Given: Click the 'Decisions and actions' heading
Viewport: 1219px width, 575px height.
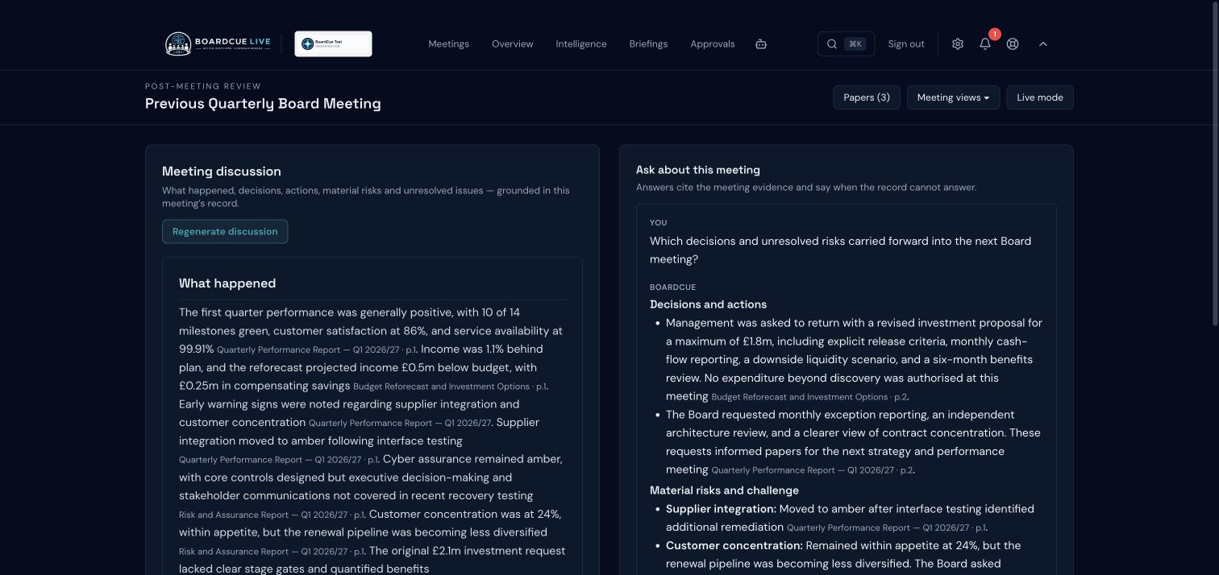Looking at the screenshot, I should click(x=708, y=304).
